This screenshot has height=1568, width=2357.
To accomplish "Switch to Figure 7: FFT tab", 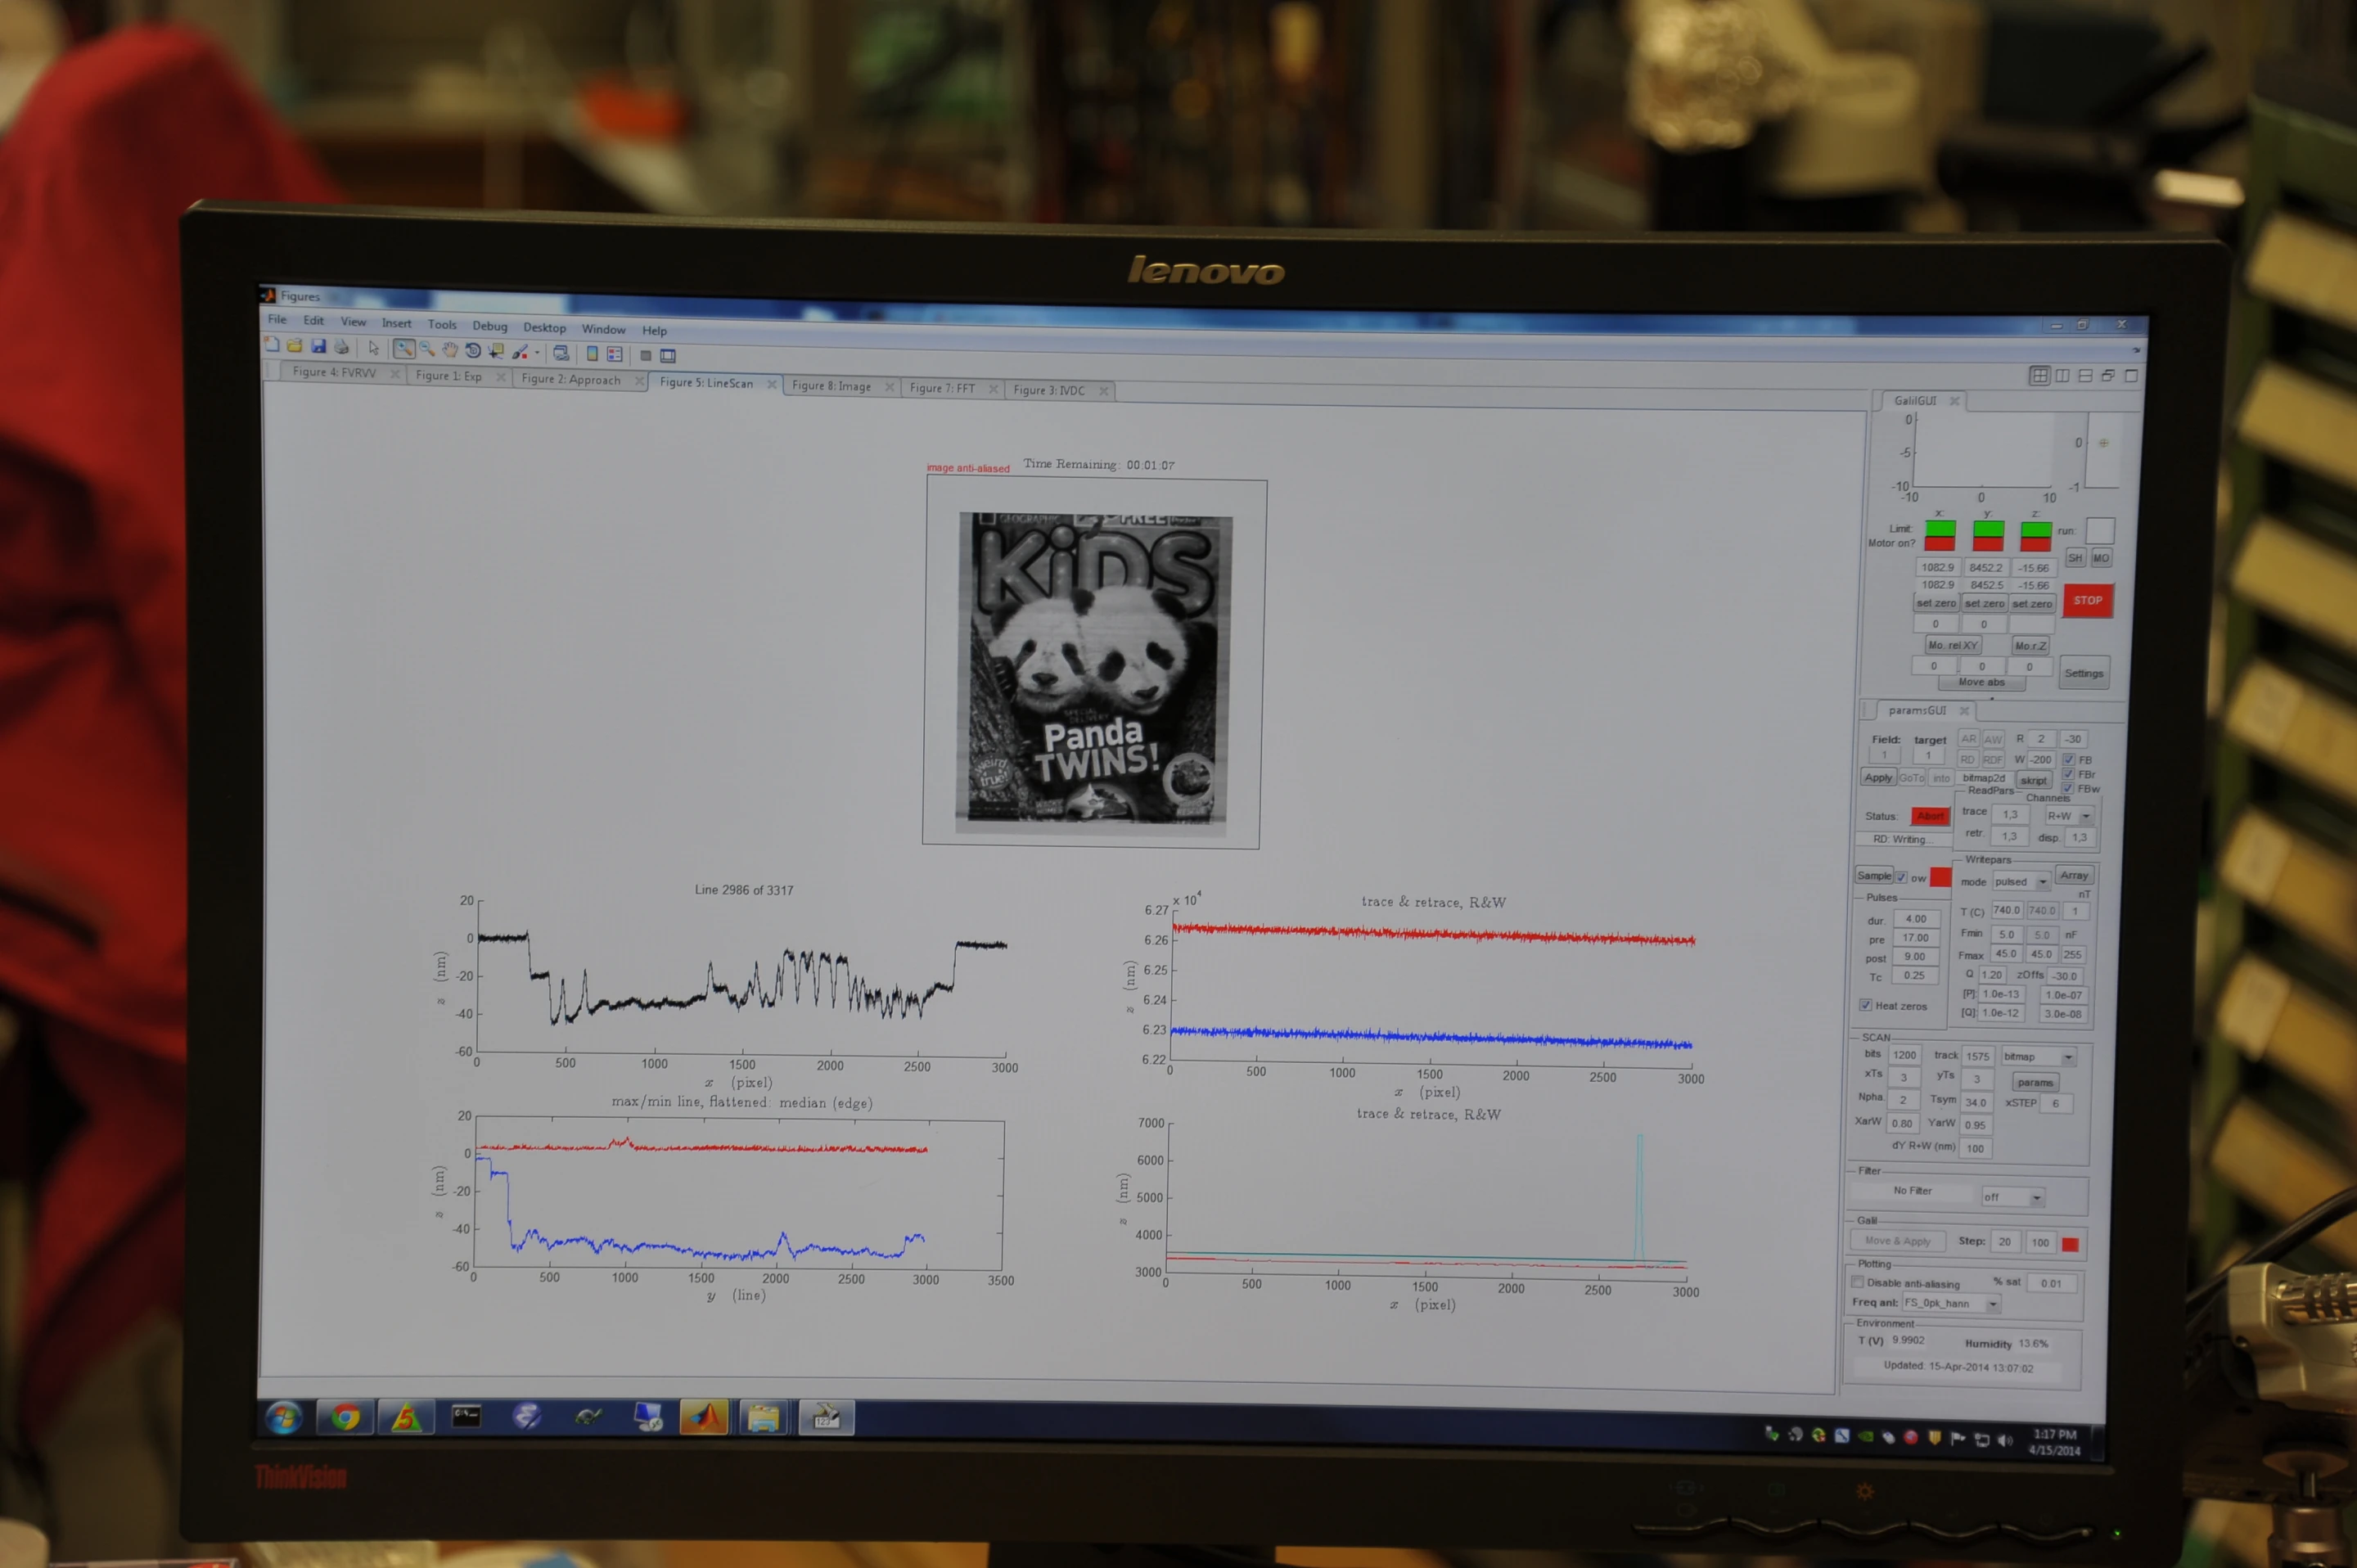I will point(942,388).
